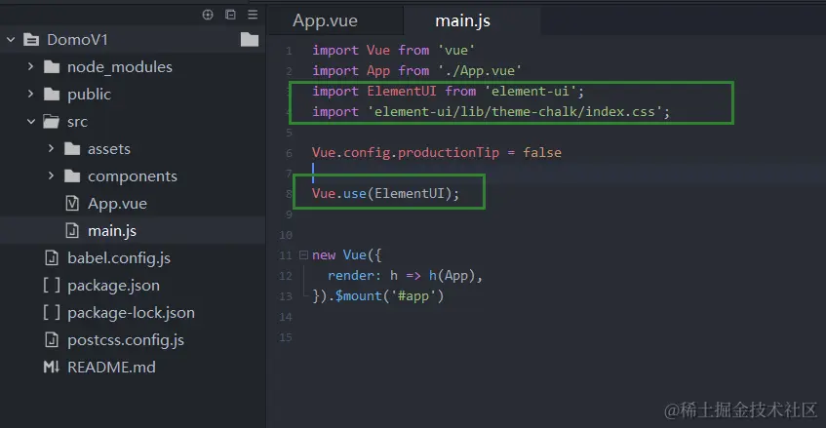Click line number 12 in the gutter

coord(286,276)
